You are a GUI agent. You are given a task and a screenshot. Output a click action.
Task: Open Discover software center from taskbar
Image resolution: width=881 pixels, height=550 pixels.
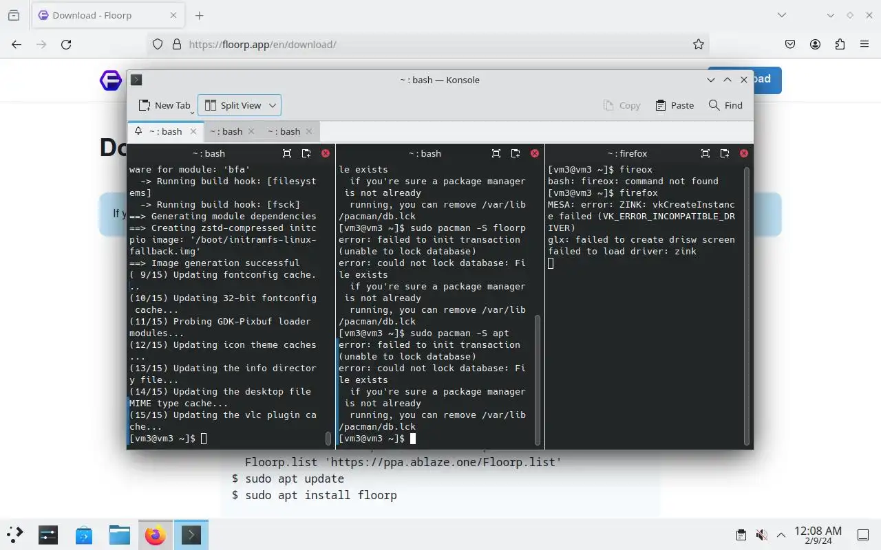(x=84, y=534)
